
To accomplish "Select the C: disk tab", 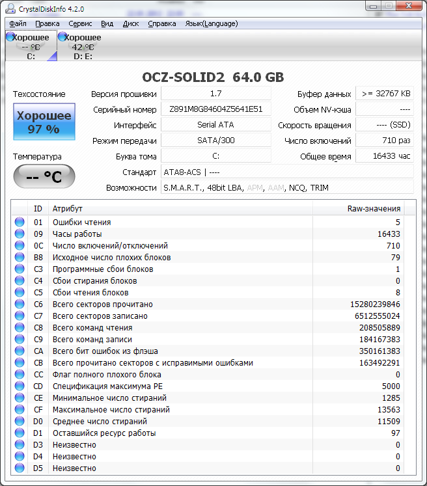I will 31,46.
